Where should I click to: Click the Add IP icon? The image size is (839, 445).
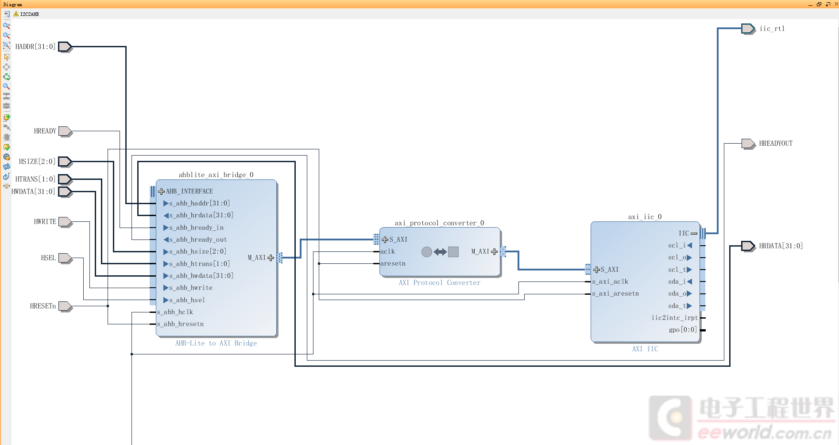tap(7, 118)
